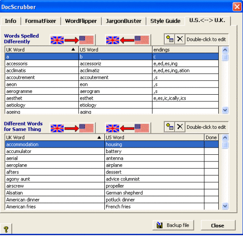Select the 'accommodation' row
The width and height of the screenshot is (243, 236).
coord(112,144)
